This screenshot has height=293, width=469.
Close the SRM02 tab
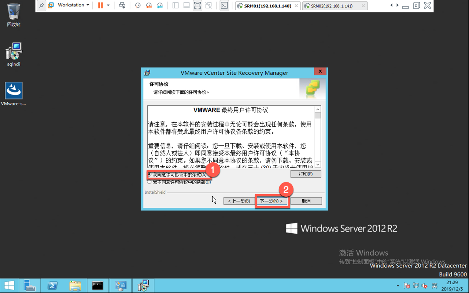pyautogui.click(x=363, y=6)
